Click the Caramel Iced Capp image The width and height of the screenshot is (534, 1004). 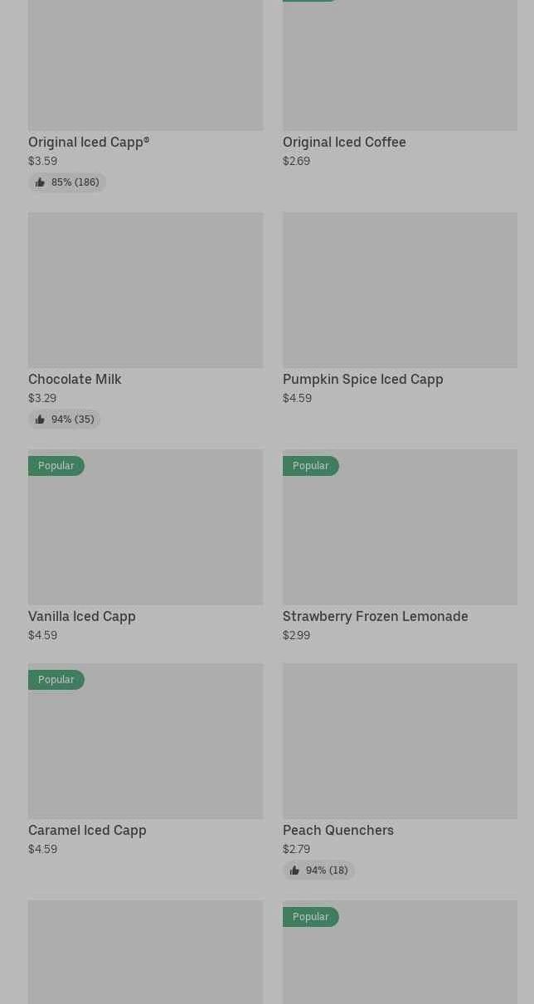click(145, 749)
